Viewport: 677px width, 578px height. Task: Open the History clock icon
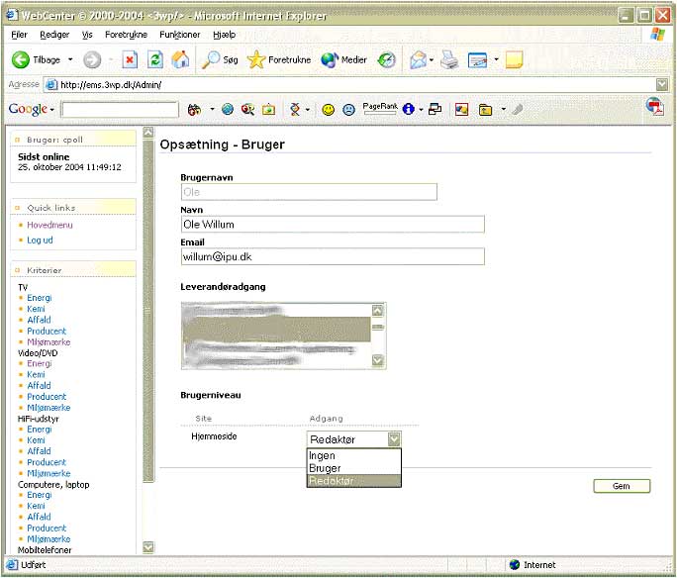click(x=386, y=60)
